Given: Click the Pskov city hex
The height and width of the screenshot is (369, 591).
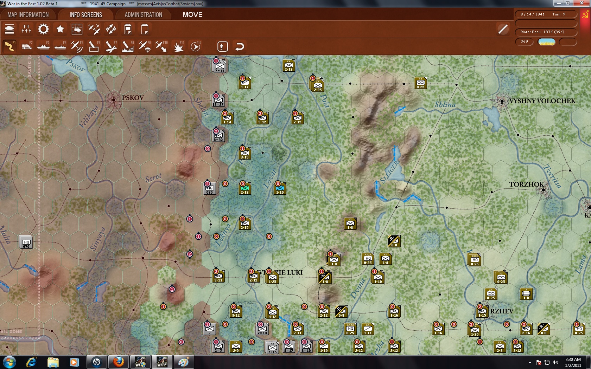Looking at the screenshot, I should [x=114, y=100].
